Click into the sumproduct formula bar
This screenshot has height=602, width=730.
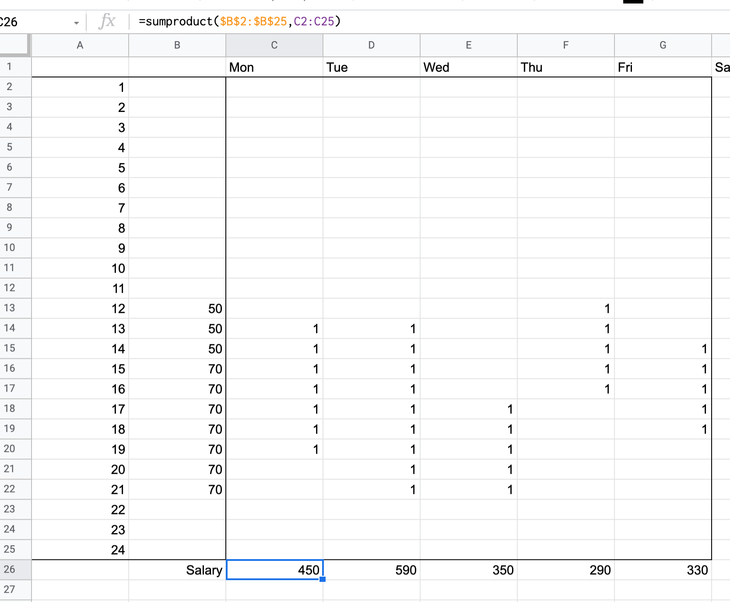394,21
